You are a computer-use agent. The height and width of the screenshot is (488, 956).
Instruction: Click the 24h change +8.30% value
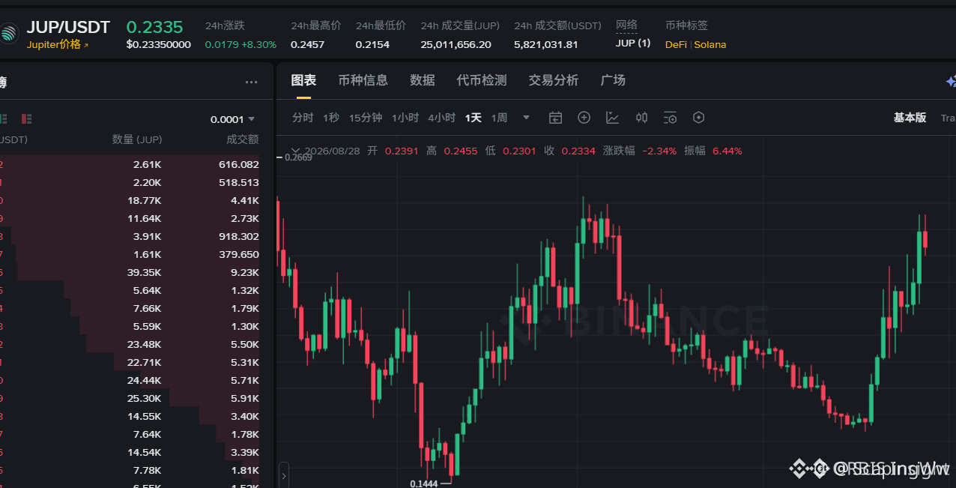point(258,44)
